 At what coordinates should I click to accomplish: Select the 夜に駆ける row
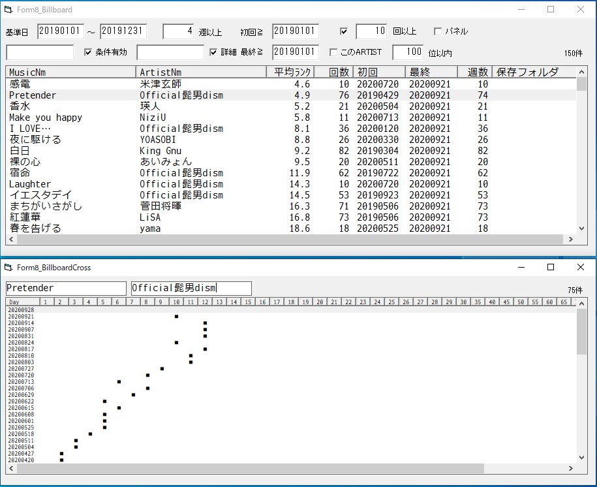click(291, 140)
